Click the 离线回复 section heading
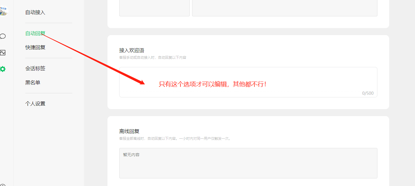The width and height of the screenshot is (415, 186). click(x=129, y=131)
